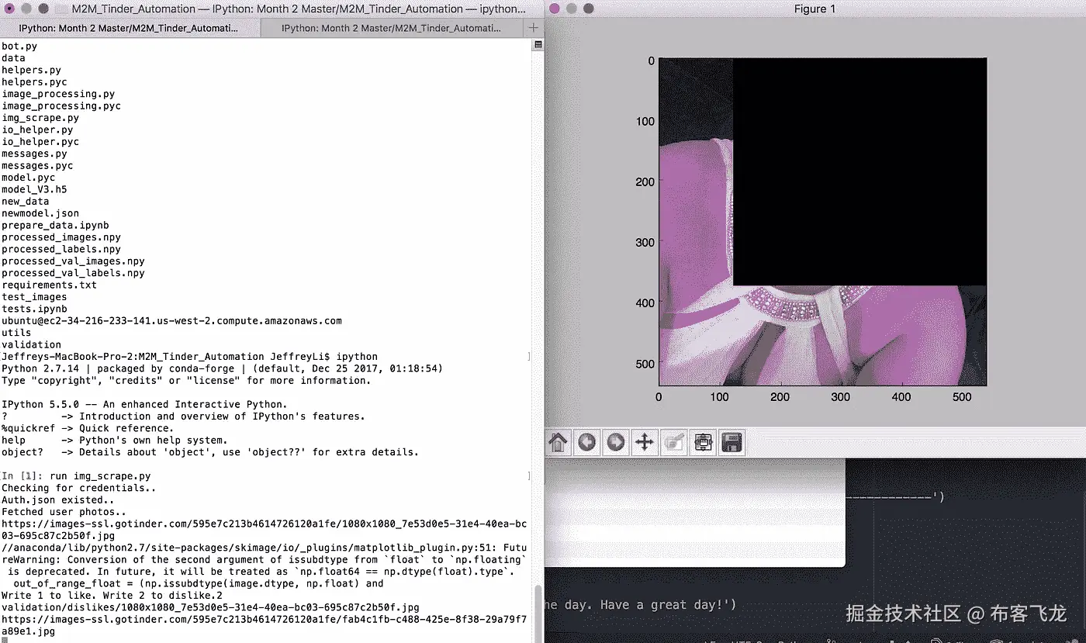Screen dimensions: 1086x643
Task: Click the 'helpers.py' entry
Action: [31, 70]
